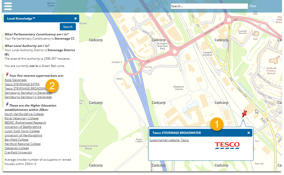The height and width of the screenshot is (175, 284).
Task: Open the Asda Stevenage supermarket link
Action: click(x=16, y=80)
